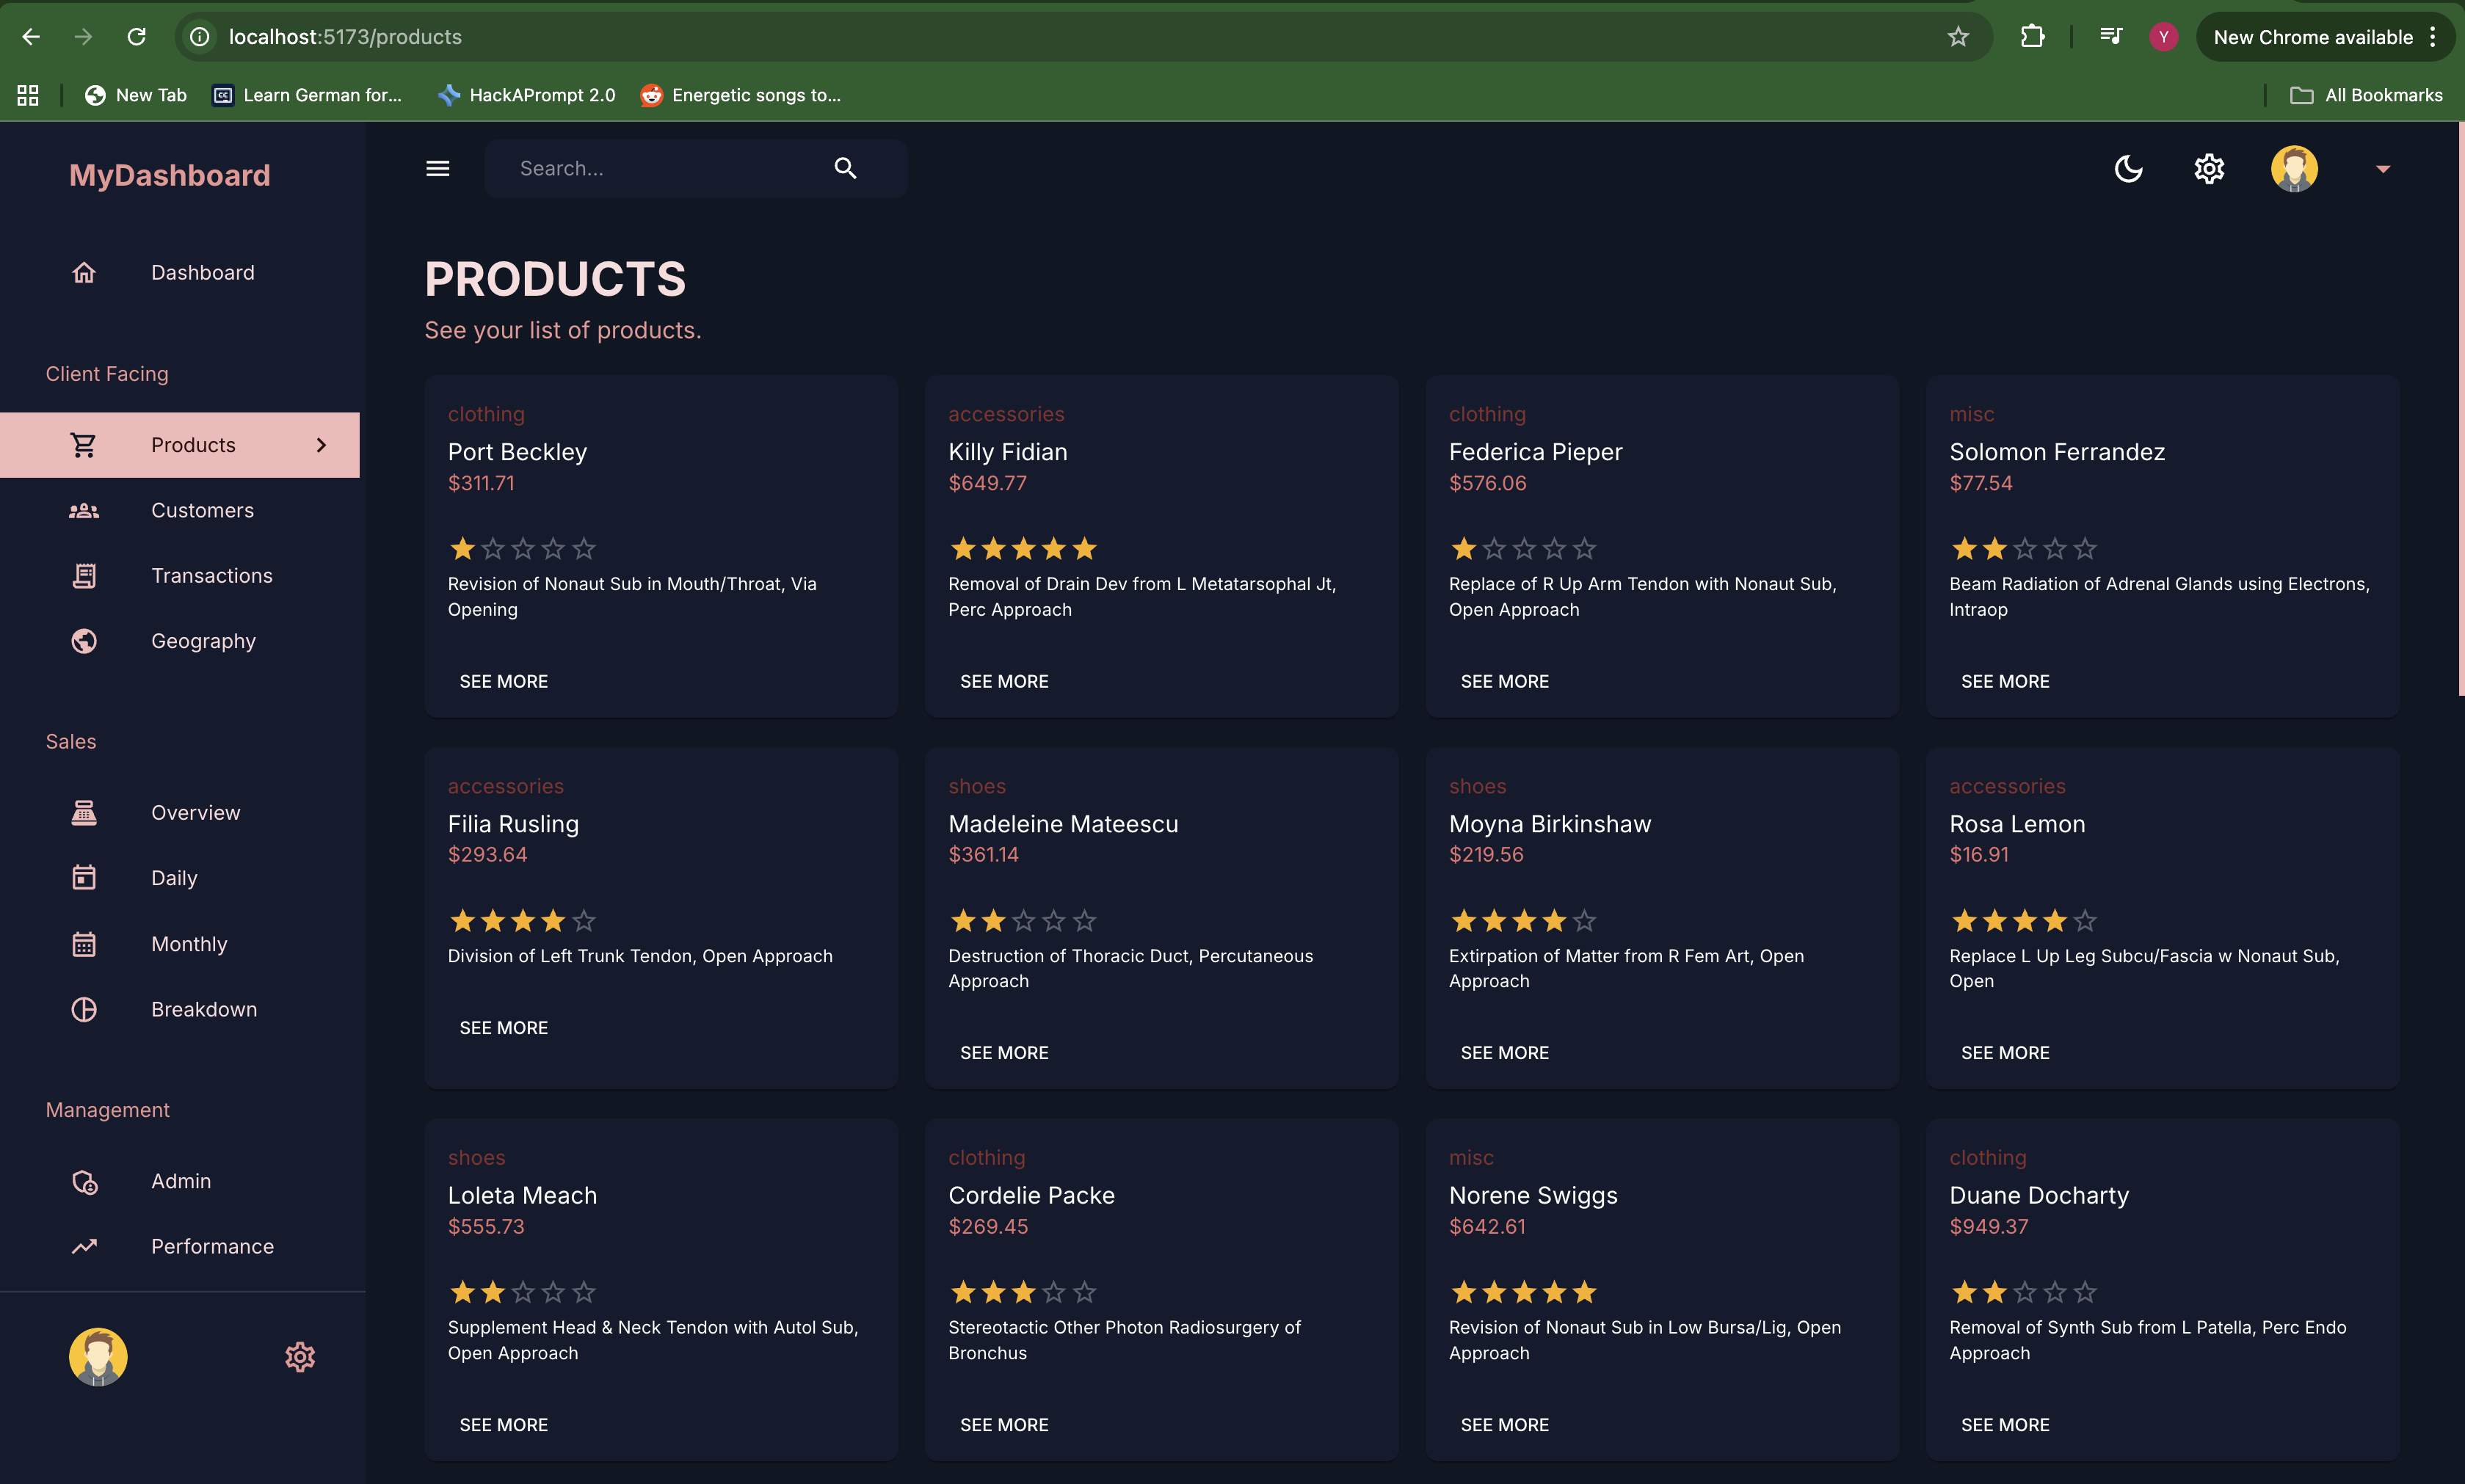
Task: Open the Geography globe icon
Action: tap(84, 641)
